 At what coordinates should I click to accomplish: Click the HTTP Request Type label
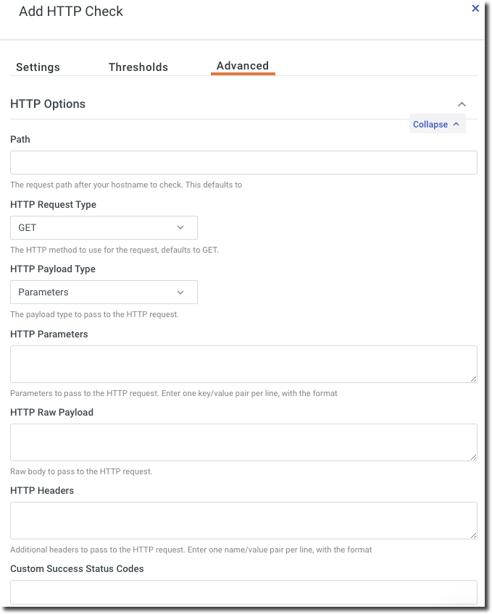click(x=53, y=205)
